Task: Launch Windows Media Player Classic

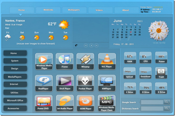Action: [106, 103]
